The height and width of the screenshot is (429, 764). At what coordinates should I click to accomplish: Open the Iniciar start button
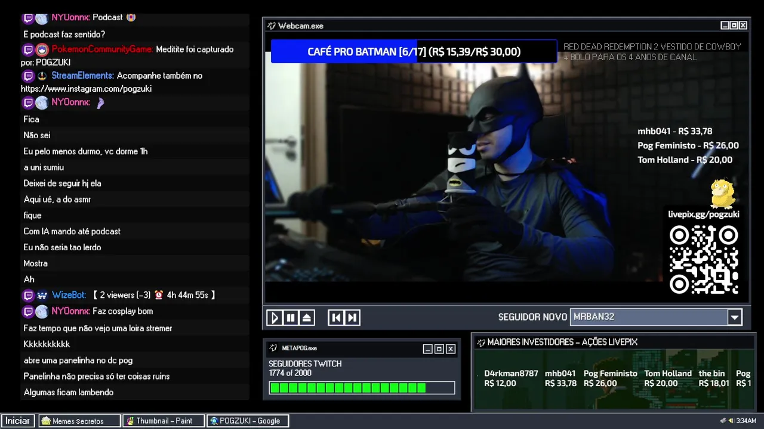18,421
